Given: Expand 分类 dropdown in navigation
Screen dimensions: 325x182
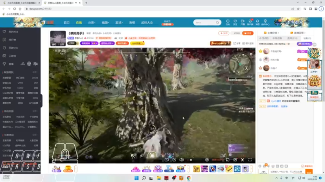Looking at the screenshot, I should click(x=91, y=23).
